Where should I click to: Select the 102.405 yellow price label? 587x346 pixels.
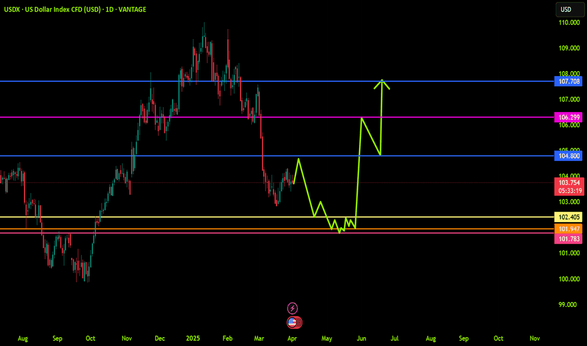pos(568,217)
